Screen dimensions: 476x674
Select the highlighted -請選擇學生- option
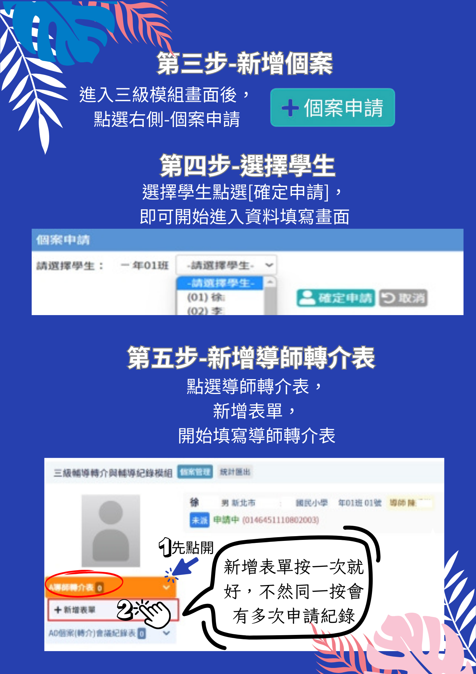220,283
